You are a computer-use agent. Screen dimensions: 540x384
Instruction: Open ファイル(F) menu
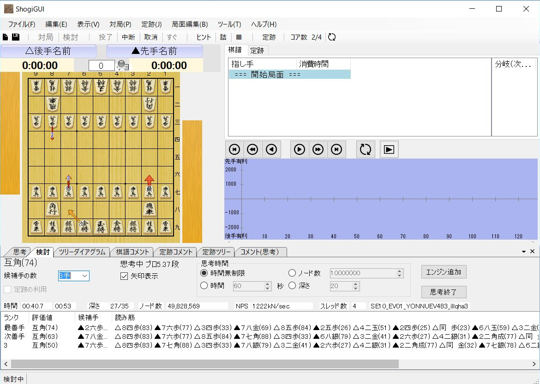[22, 24]
